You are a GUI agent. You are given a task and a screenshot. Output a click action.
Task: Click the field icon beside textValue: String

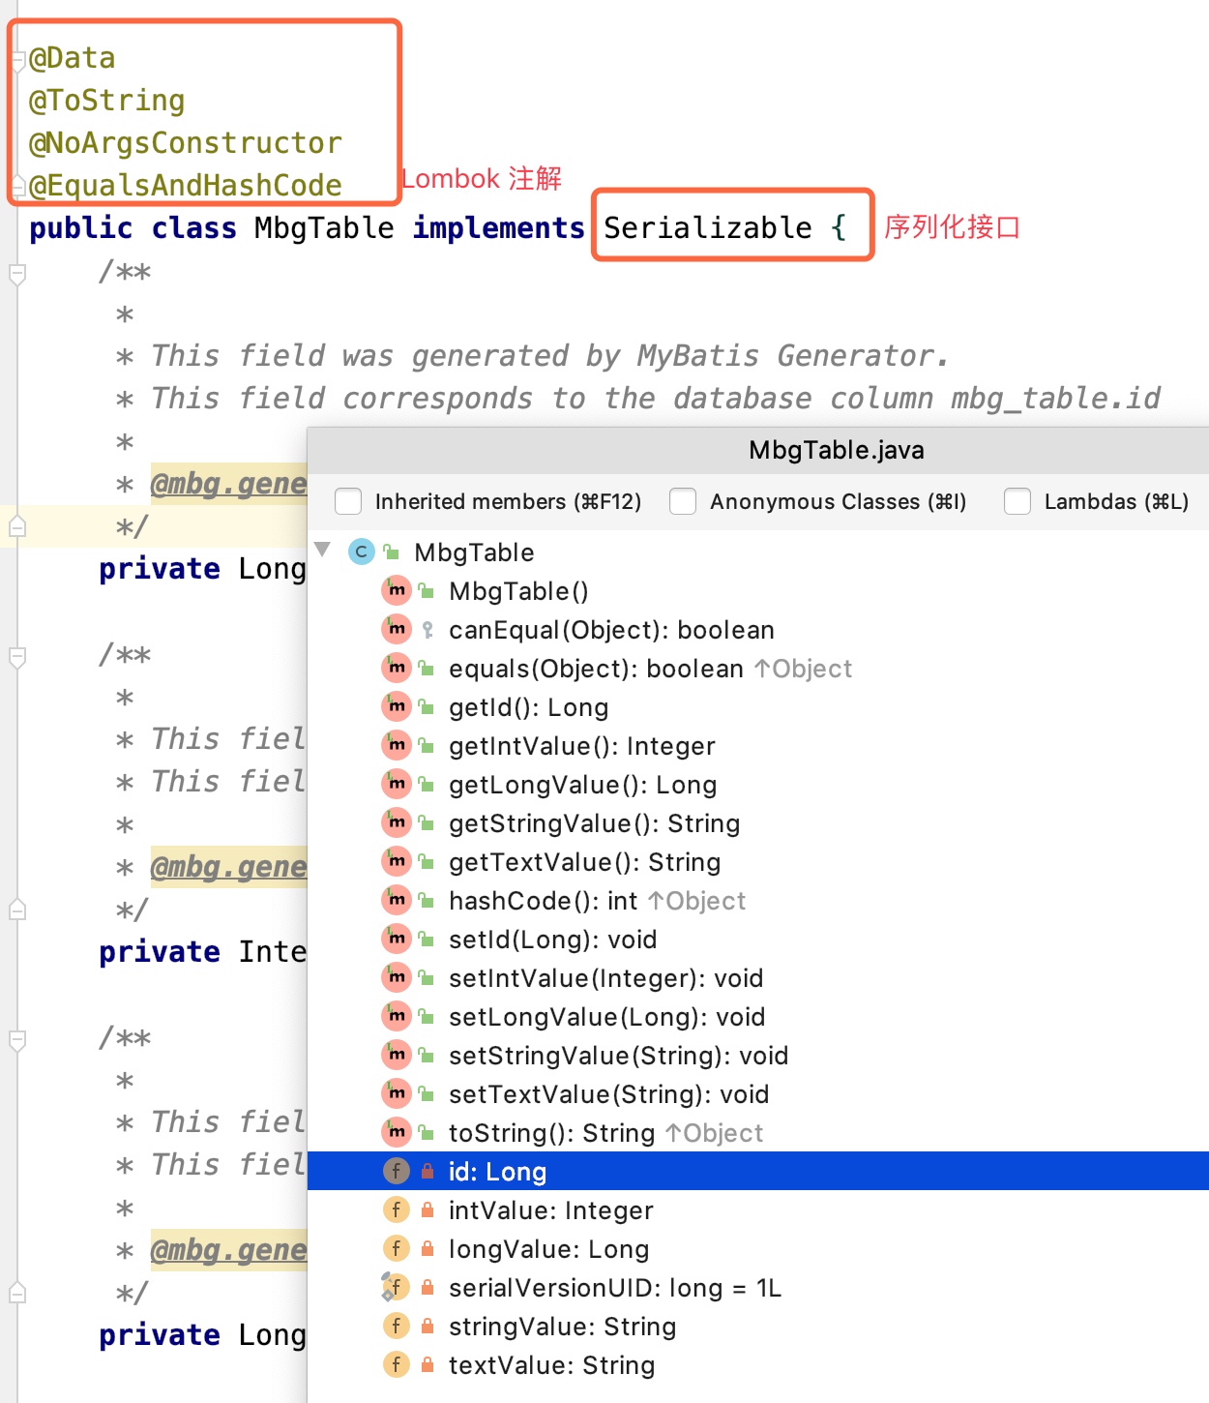[x=397, y=1364]
